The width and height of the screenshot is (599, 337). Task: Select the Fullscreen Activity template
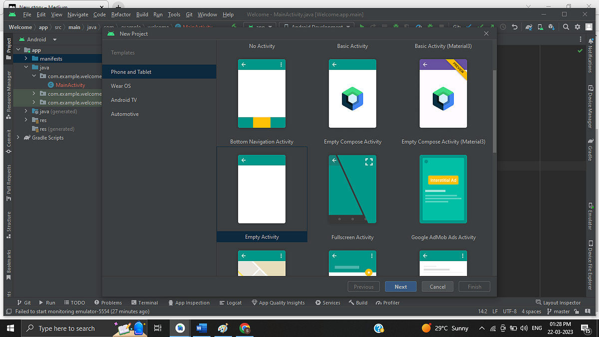(x=352, y=189)
